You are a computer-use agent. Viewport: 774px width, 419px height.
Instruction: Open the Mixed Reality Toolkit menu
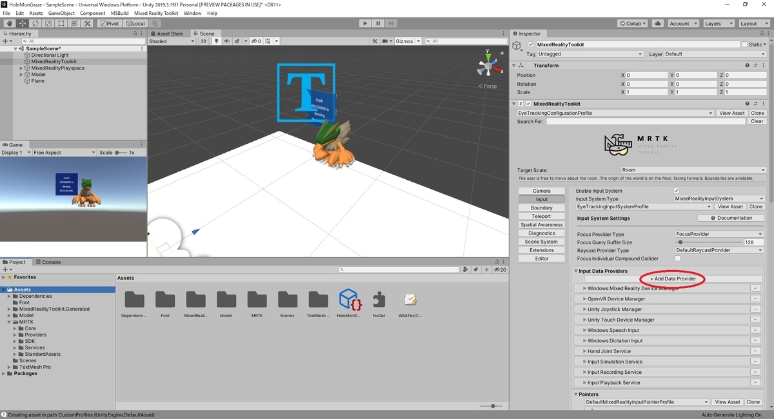point(156,13)
